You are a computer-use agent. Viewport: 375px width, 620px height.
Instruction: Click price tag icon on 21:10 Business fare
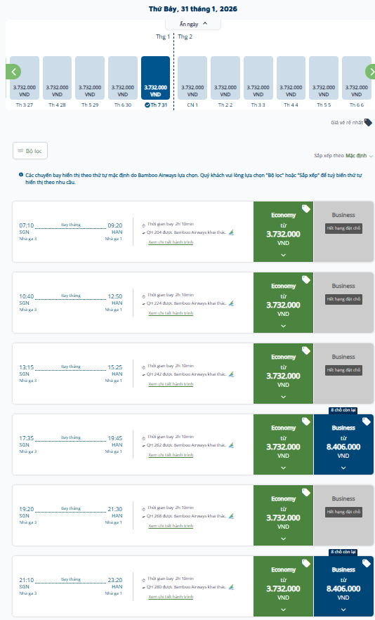click(x=367, y=563)
